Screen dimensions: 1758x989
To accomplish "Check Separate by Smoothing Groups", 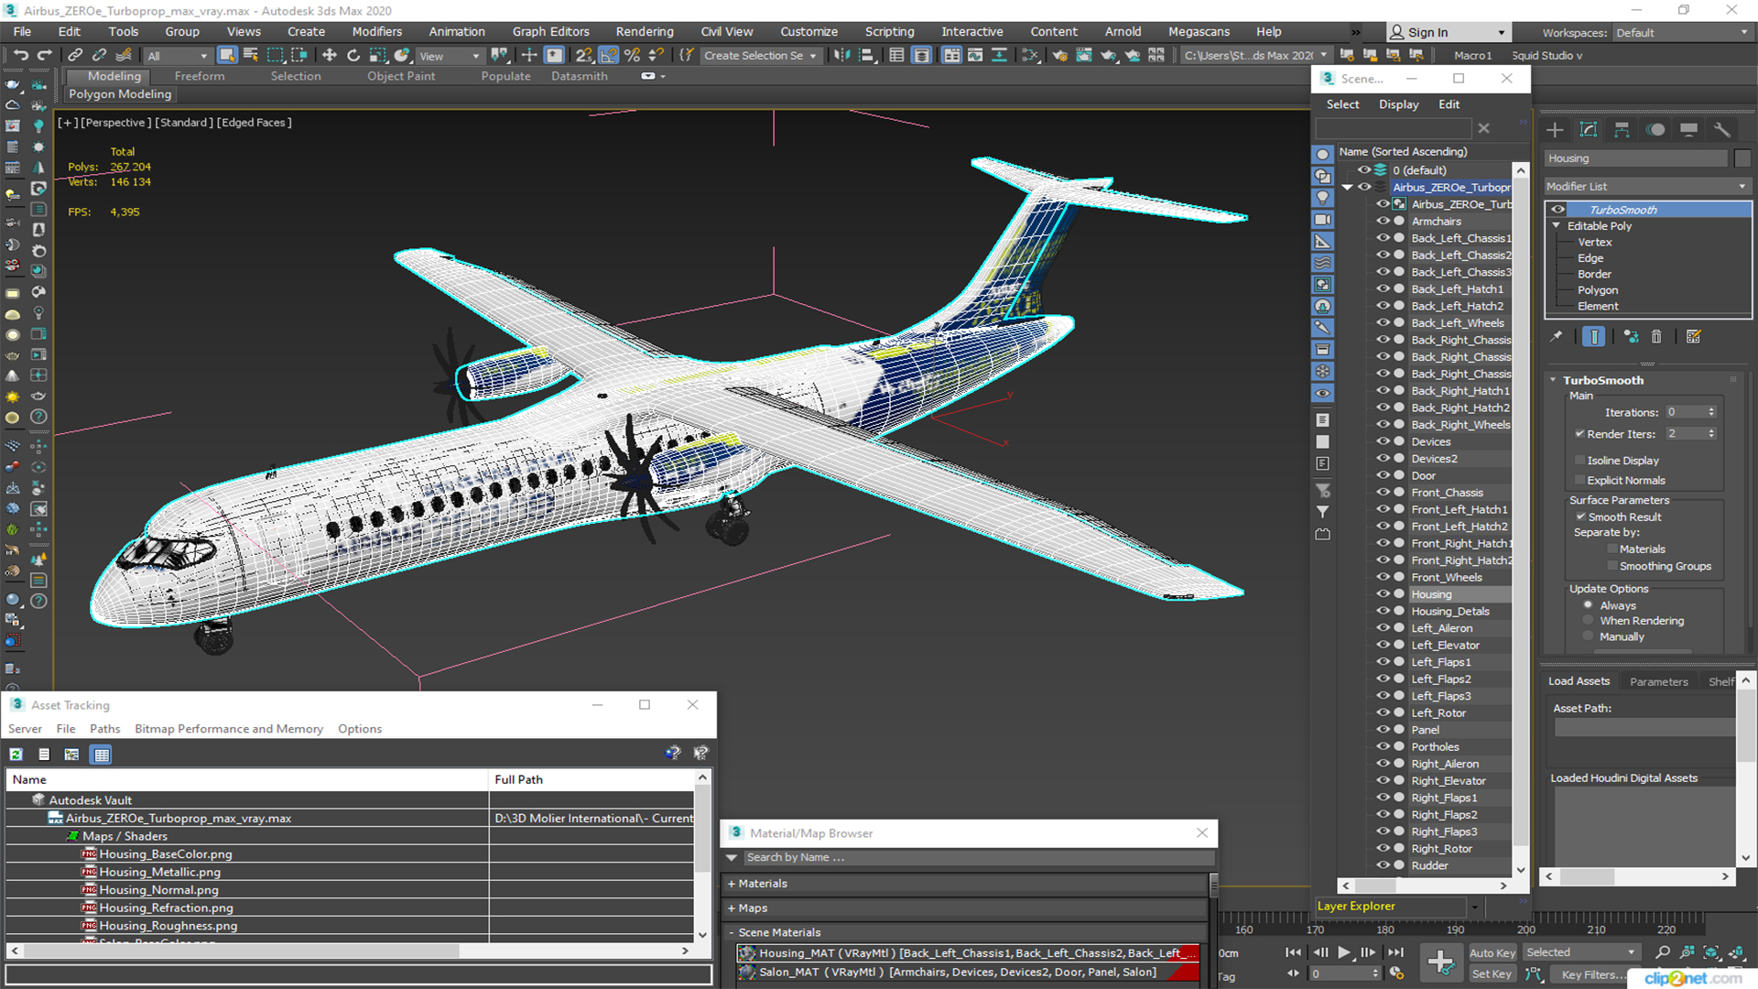I will (1612, 567).
